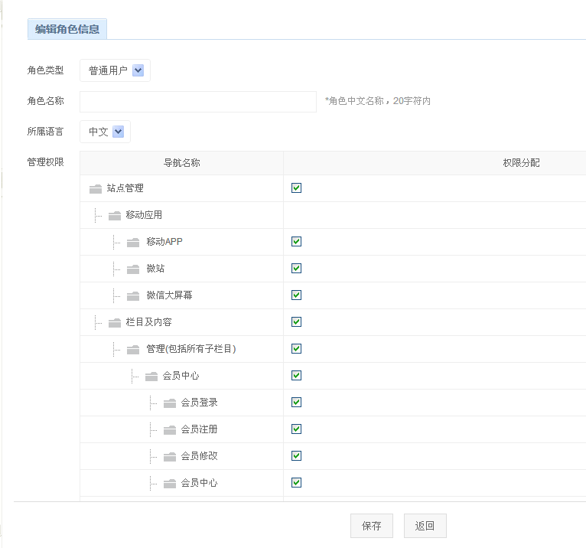Select the 编辑角色信息 tab
Screen dimensions: 586x548
coord(67,29)
